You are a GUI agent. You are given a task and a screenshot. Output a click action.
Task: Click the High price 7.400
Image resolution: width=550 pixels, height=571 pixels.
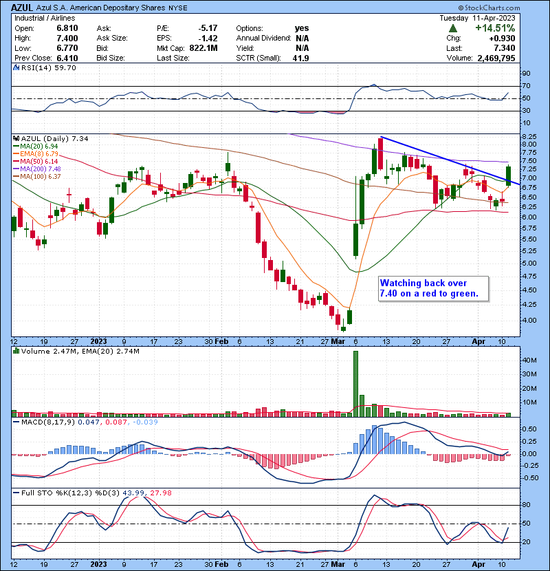(x=67, y=39)
